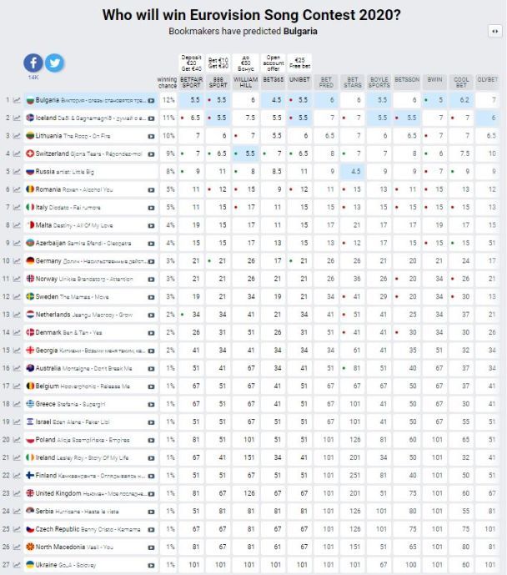Click Bulgaria's 4.5 odds at BET365
The width and height of the screenshot is (507, 575).
(x=274, y=100)
